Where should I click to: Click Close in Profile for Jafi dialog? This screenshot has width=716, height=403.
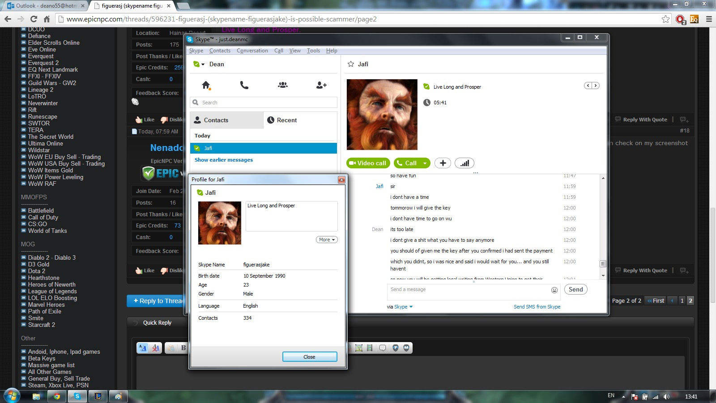[310, 357]
